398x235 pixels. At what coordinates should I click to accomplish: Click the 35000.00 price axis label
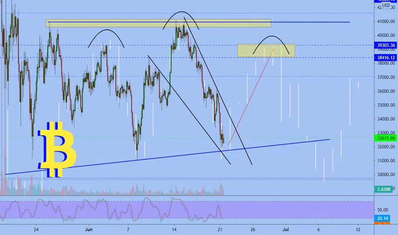[x=386, y=105]
